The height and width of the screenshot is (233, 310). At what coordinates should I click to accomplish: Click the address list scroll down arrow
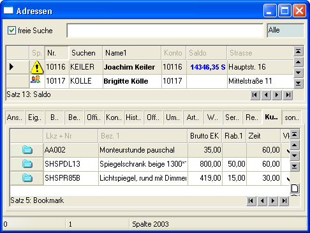pos(299,73)
